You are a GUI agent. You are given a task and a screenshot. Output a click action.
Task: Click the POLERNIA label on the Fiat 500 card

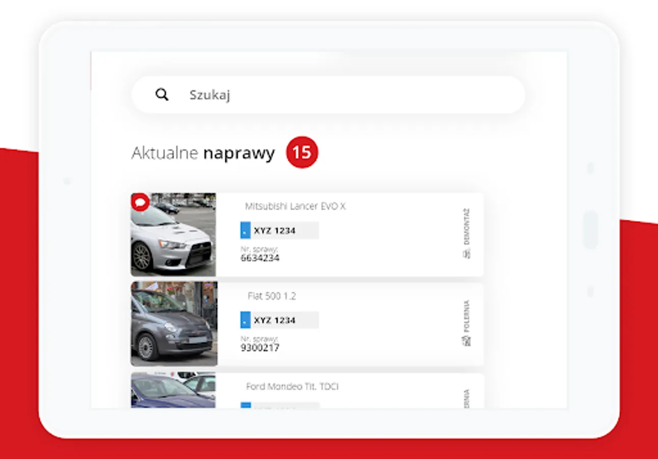tap(466, 317)
